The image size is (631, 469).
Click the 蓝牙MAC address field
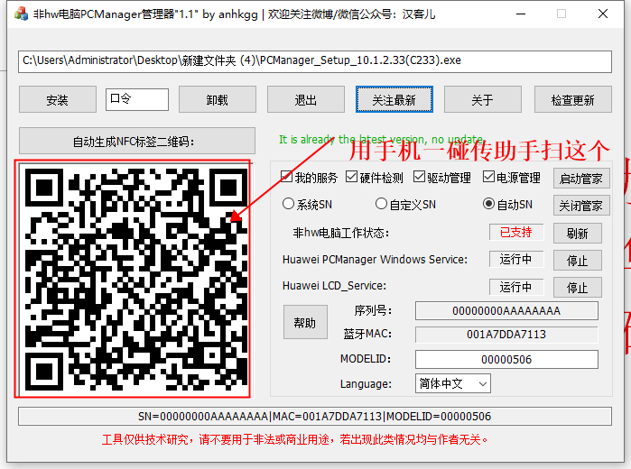pyautogui.click(x=506, y=335)
